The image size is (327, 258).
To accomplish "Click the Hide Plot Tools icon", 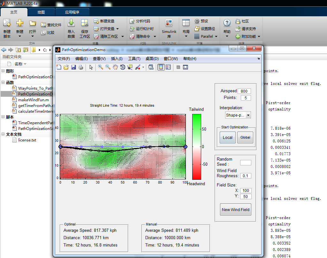I will point(178,67).
